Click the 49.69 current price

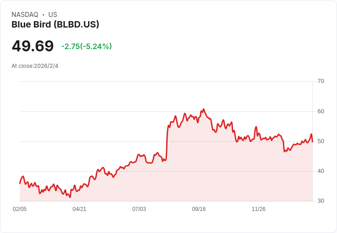click(33, 46)
